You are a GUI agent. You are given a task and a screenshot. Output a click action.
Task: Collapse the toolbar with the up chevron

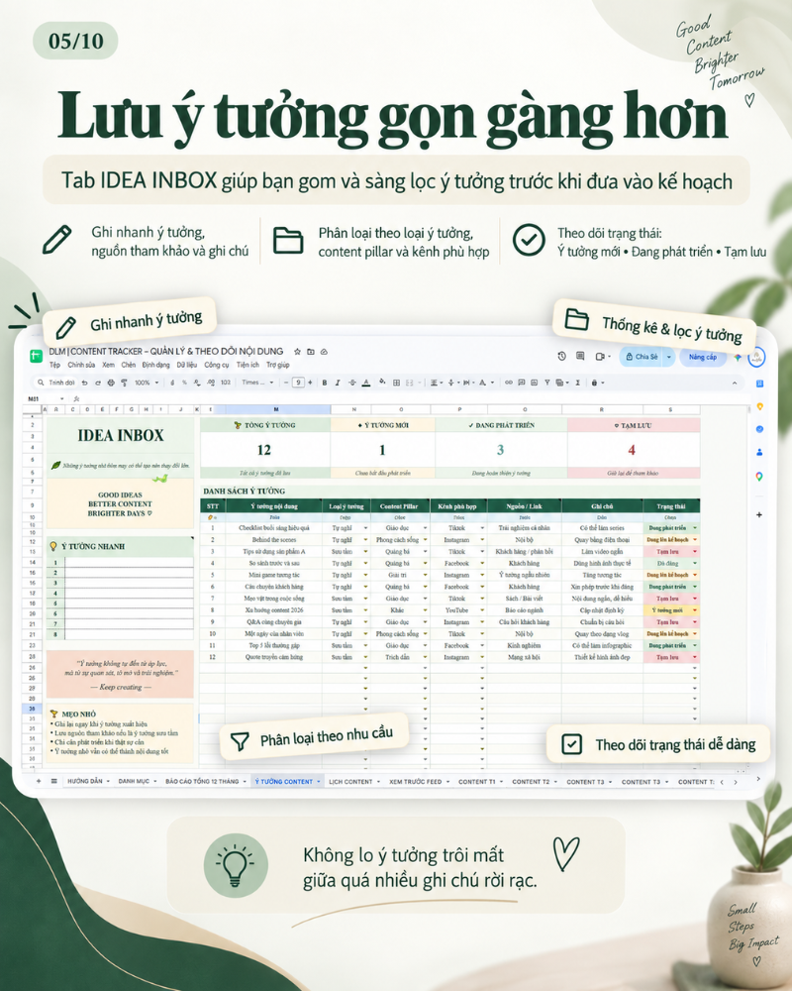coord(735,383)
